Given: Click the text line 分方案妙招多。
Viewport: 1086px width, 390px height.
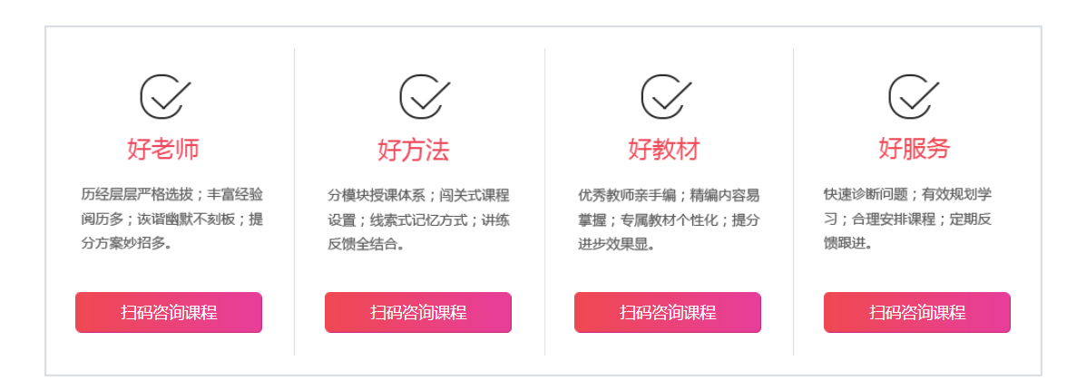Looking at the screenshot, I should (127, 244).
